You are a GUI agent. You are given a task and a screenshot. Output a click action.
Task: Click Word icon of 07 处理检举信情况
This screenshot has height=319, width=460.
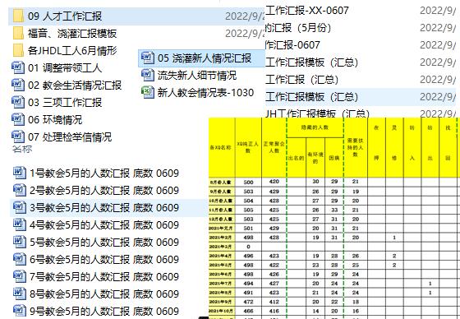coord(17,136)
